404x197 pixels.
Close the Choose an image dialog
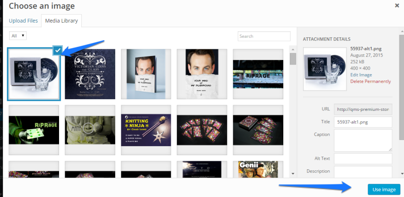click(x=397, y=6)
